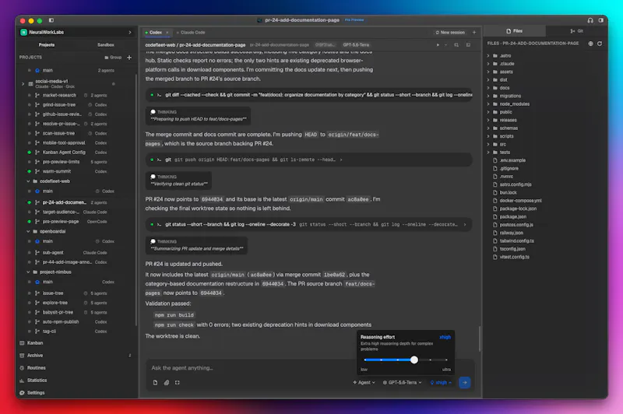Click the run (play) icon in the session header

pos(438,45)
